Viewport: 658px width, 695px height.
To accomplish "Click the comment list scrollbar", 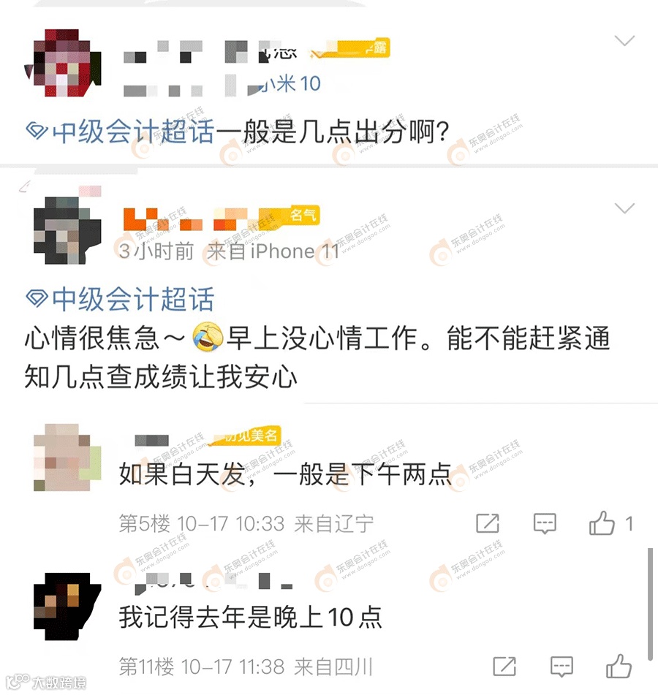I will [x=651, y=604].
